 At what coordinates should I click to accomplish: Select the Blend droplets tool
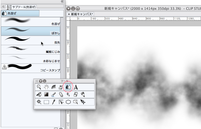click(68, 87)
